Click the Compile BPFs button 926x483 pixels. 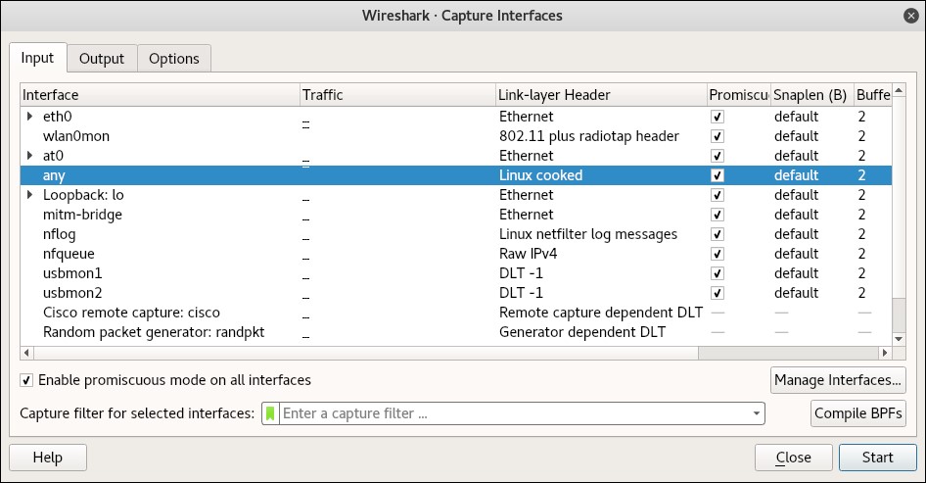point(858,413)
